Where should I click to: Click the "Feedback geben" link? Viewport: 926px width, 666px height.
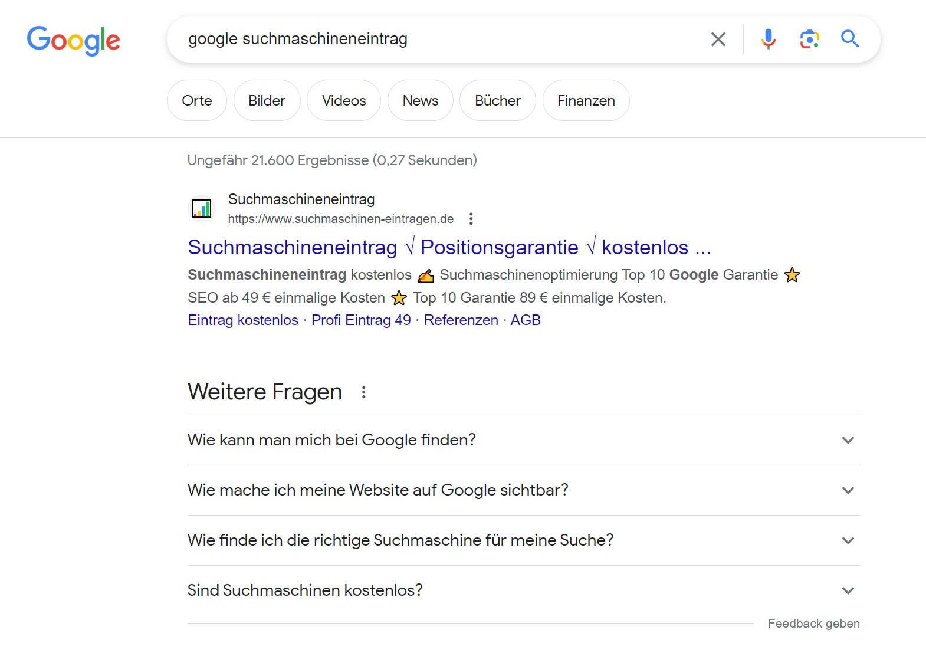(813, 624)
